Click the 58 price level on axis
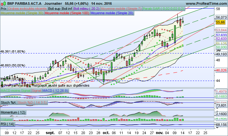 [218, 9]
